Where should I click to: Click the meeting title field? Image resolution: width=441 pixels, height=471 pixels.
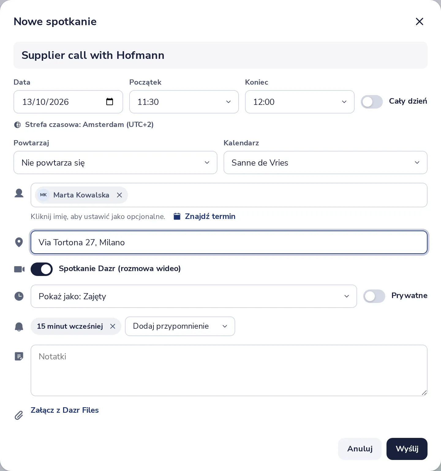pos(221,55)
